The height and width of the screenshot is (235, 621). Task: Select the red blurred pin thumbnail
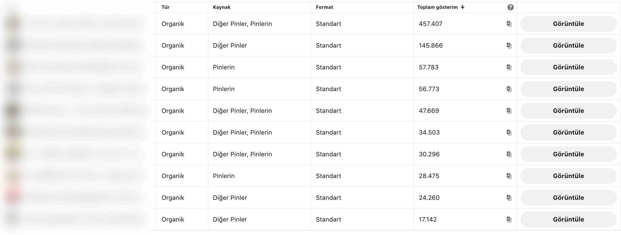coord(13,197)
